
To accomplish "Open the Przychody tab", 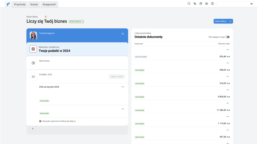I will pos(20,4).
